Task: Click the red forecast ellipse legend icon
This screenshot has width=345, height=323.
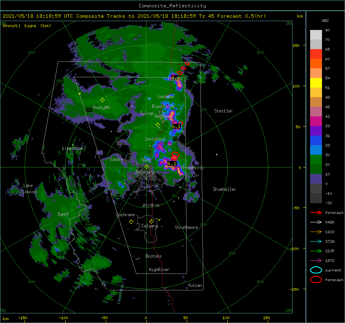Action: (x=316, y=280)
